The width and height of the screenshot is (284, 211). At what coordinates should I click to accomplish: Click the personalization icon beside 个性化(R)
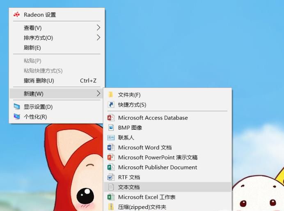pos(17,117)
